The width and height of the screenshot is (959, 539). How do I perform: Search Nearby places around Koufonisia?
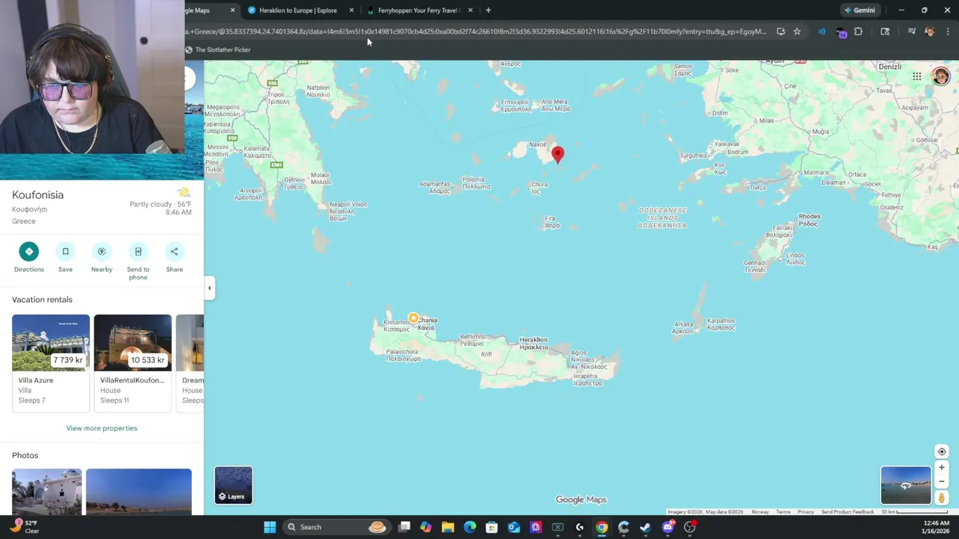(102, 258)
